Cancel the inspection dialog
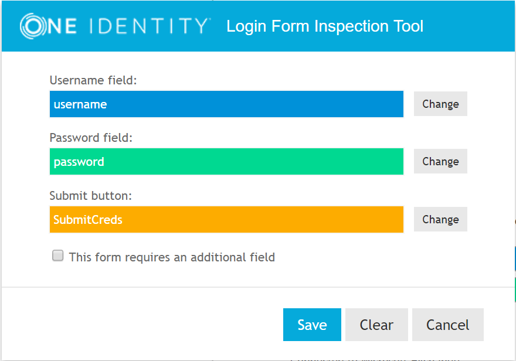516x361 pixels. [x=448, y=325]
